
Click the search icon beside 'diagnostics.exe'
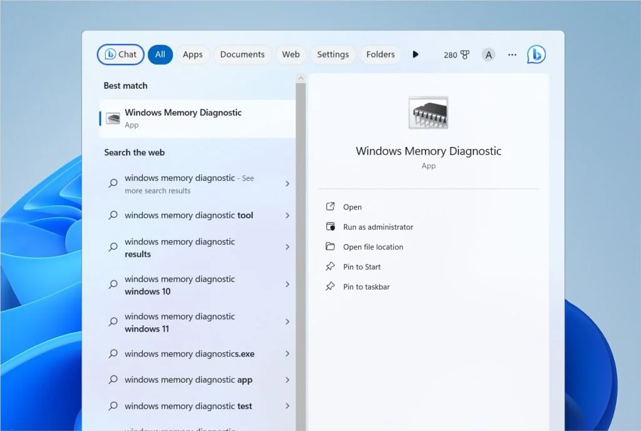point(113,354)
